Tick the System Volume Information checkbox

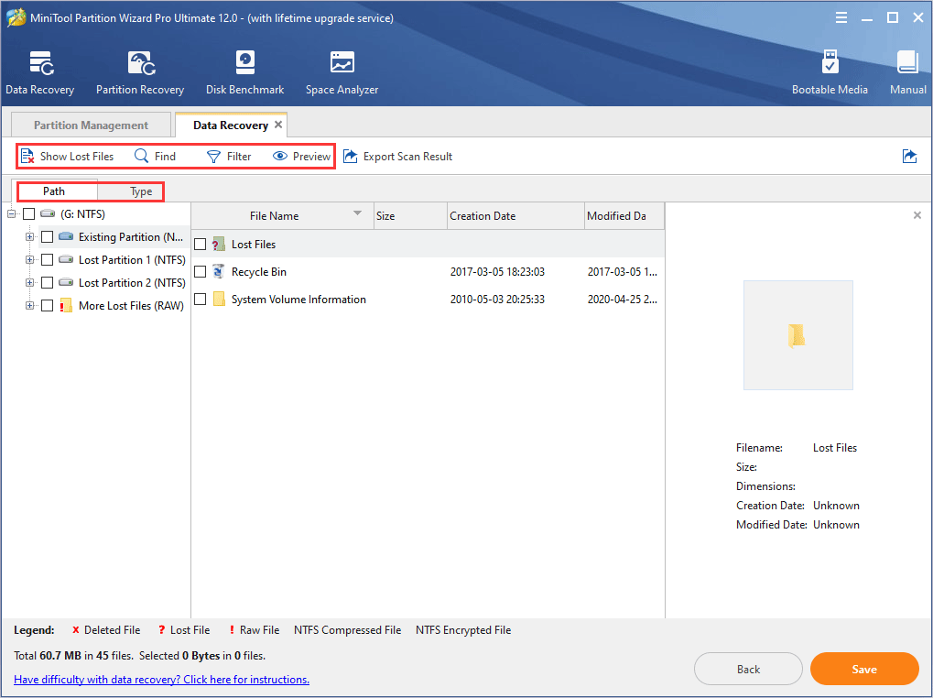(200, 299)
